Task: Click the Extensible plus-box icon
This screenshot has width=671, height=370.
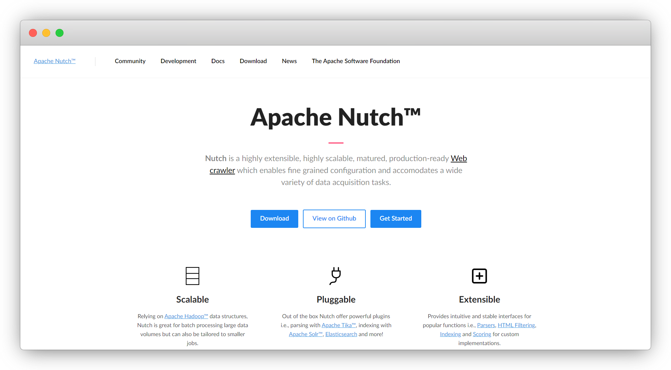Action: [479, 276]
